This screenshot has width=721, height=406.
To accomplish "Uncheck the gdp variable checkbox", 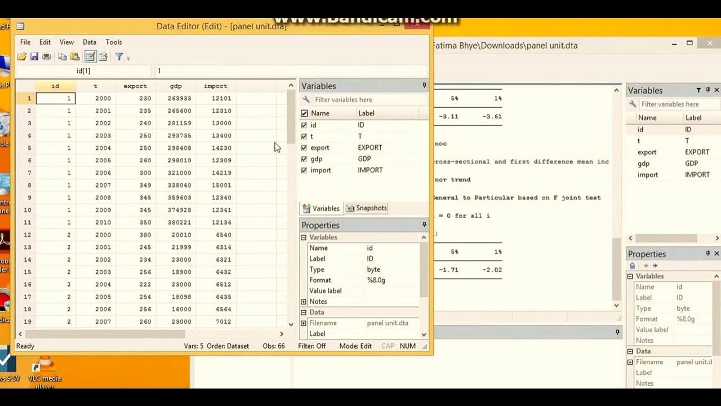I will 305,159.
